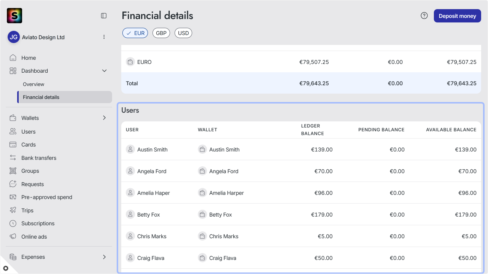The width and height of the screenshot is (488, 274).
Task: Click the Bank transfers arrows icon
Action: point(13,158)
